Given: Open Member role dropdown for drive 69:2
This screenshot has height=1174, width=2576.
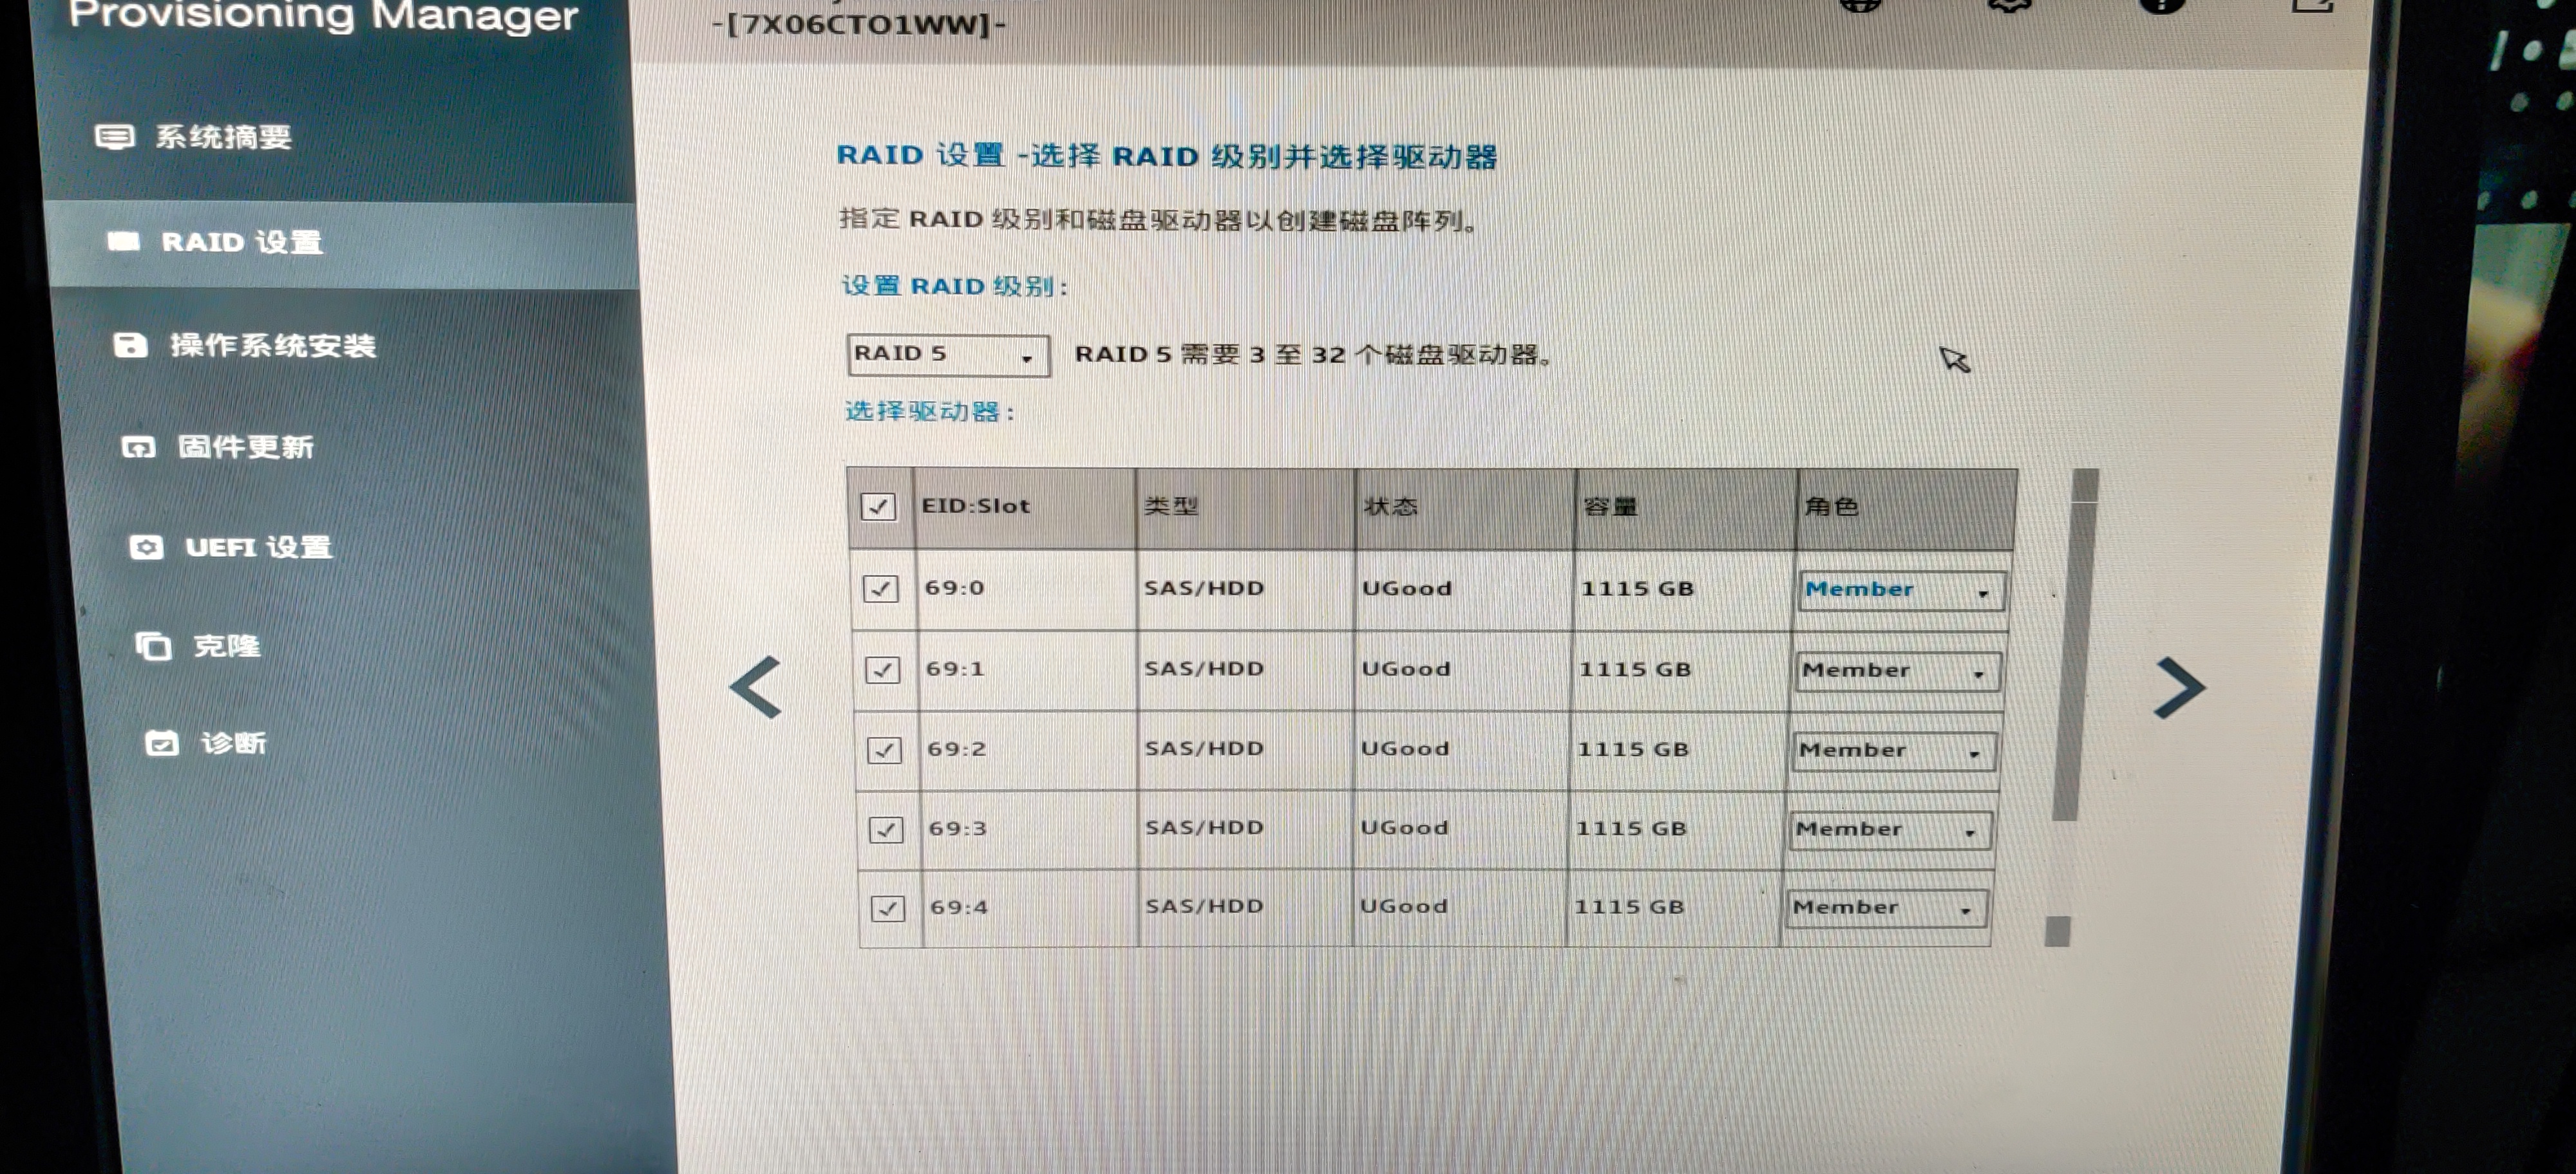Looking at the screenshot, I should pyautogui.click(x=1894, y=751).
